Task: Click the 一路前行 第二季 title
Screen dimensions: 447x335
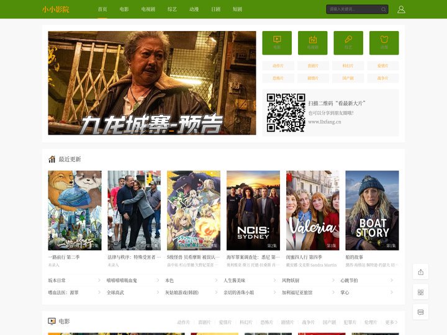Action: point(64,257)
